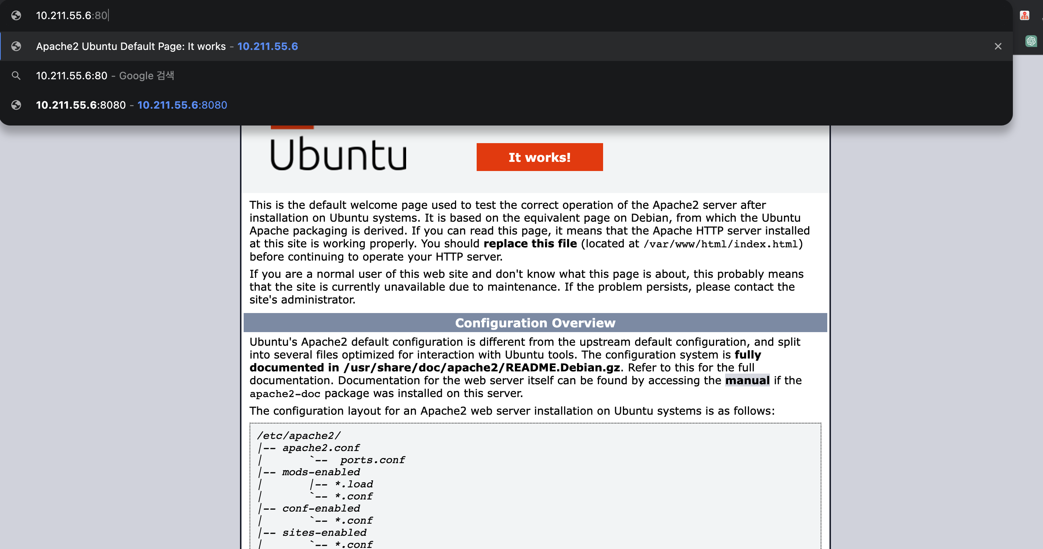Open the red sitemap extension icon
This screenshot has height=549, width=1043.
[1024, 15]
